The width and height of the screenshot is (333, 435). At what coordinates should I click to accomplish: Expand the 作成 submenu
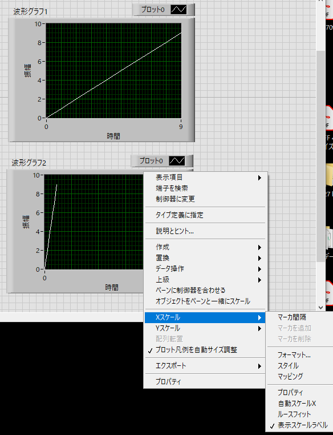[205, 247]
